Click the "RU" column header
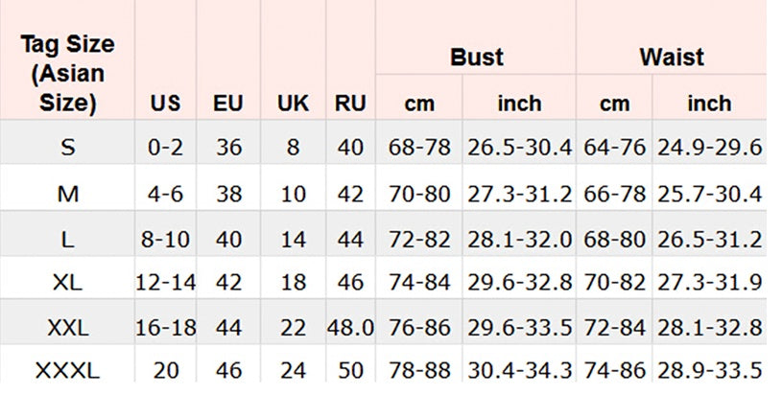The height and width of the screenshot is (395, 782). [350, 103]
